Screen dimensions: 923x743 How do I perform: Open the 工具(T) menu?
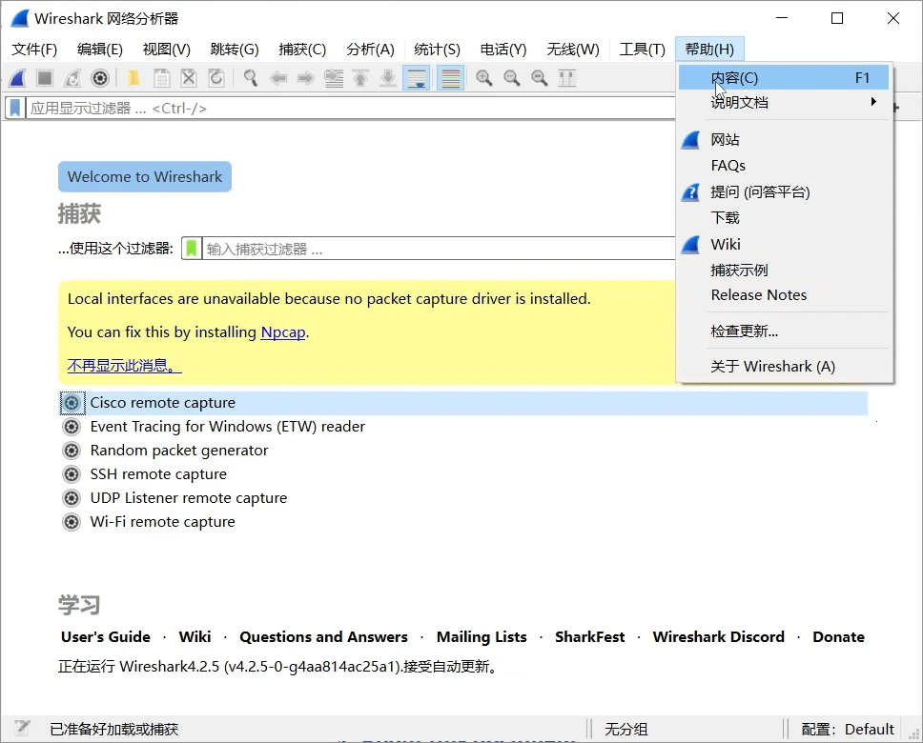[x=643, y=50]
